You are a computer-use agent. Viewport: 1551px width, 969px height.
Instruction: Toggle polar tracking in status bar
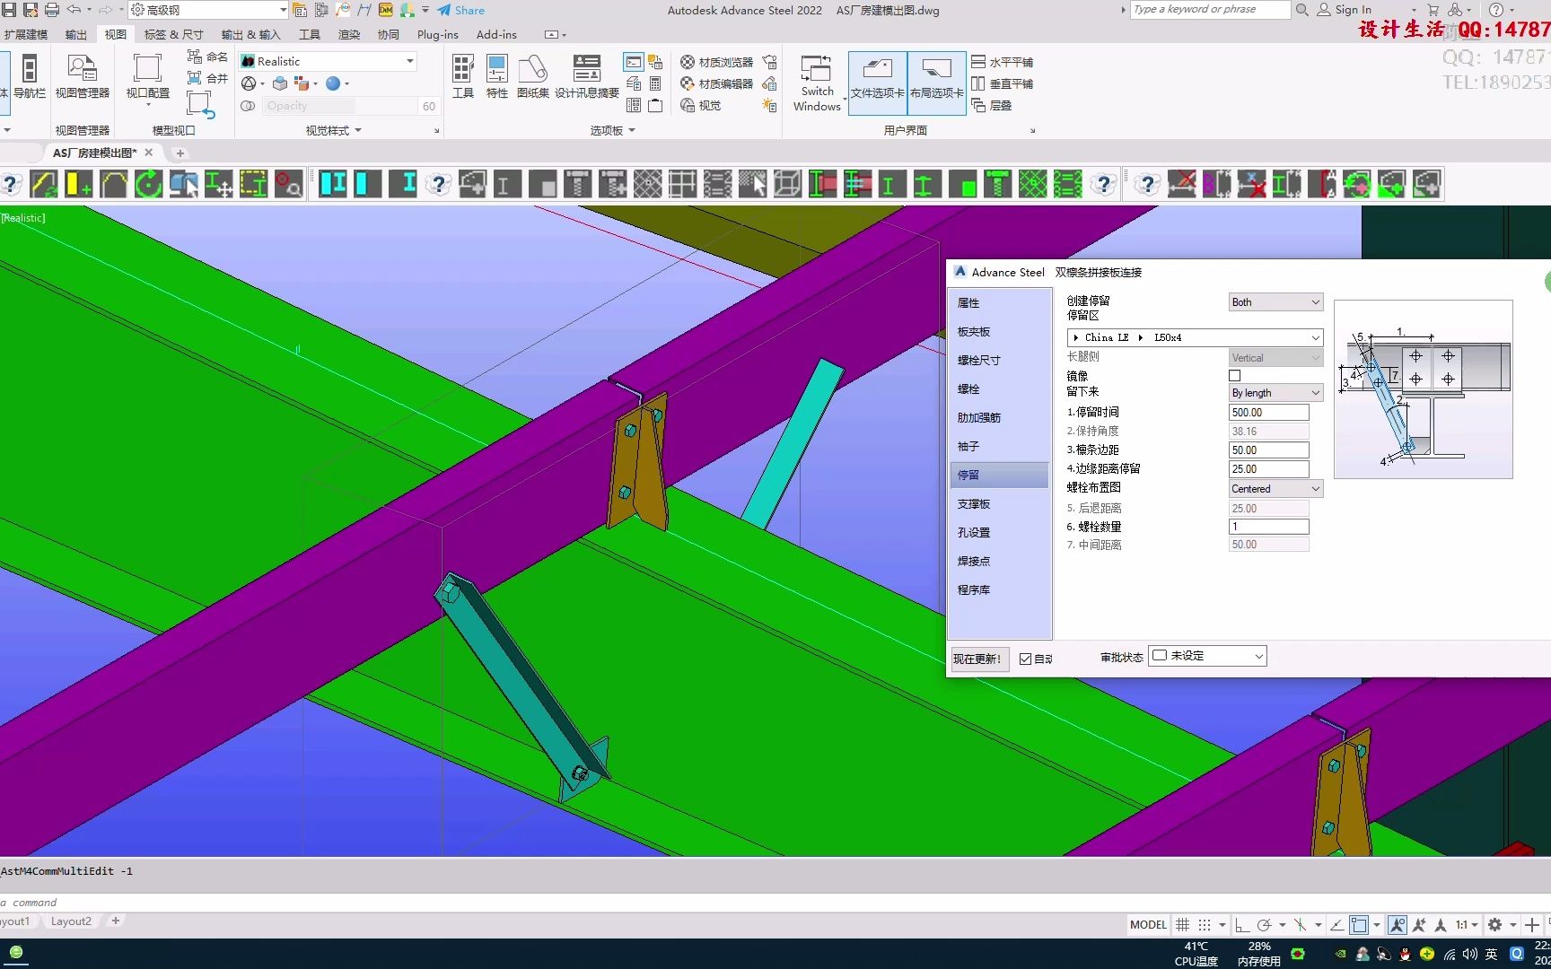1265,924
